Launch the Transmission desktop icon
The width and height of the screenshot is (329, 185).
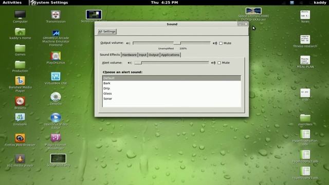click(x=56, y=15)
